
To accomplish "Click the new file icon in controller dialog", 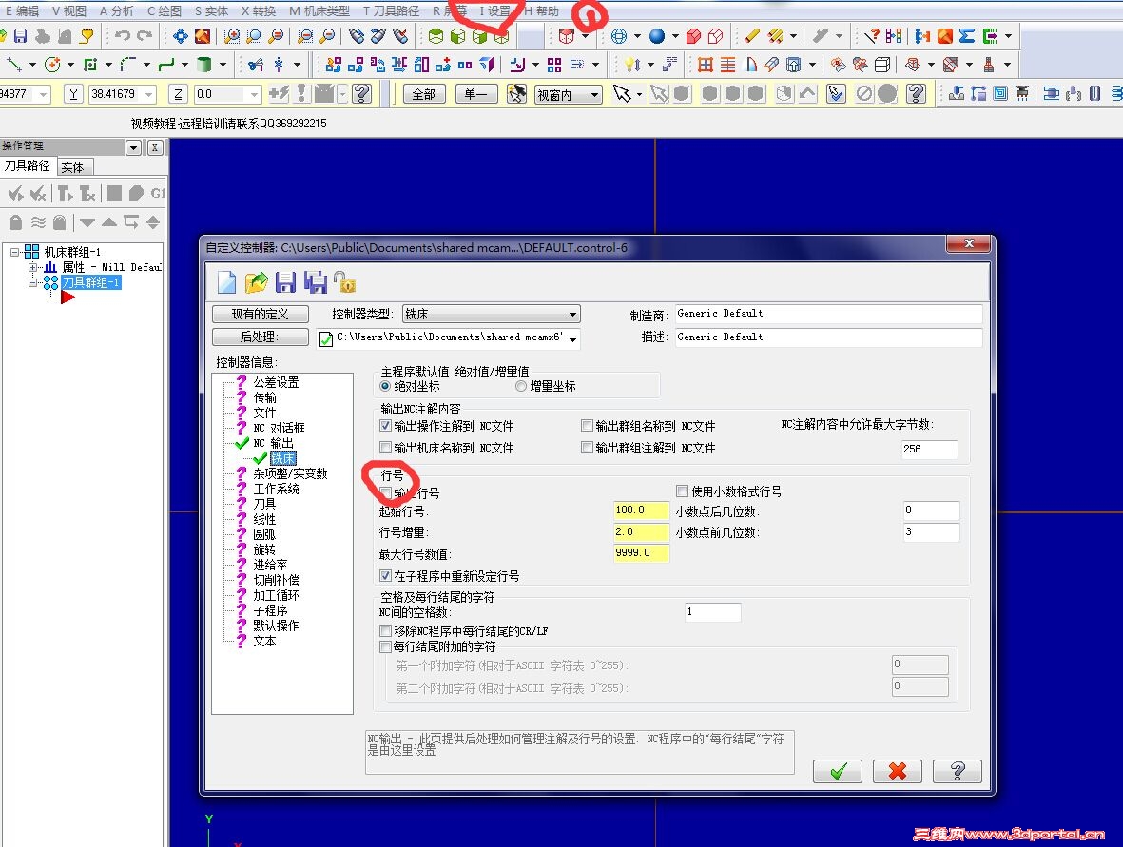I will coord(227,283).
